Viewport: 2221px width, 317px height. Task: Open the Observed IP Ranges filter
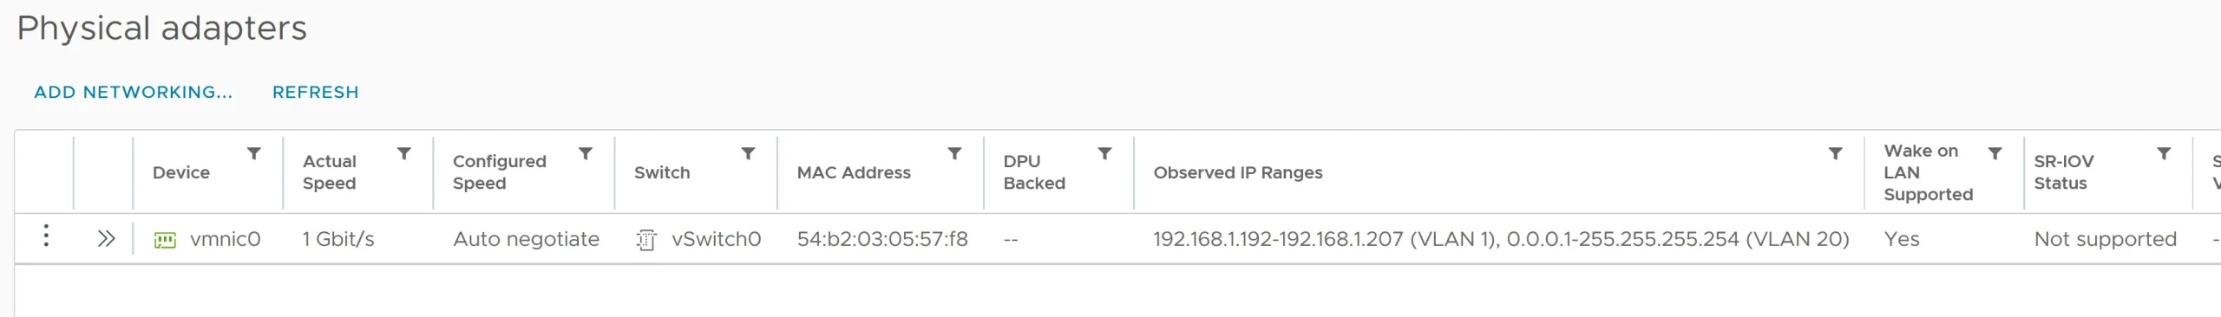click(1835, 153)
